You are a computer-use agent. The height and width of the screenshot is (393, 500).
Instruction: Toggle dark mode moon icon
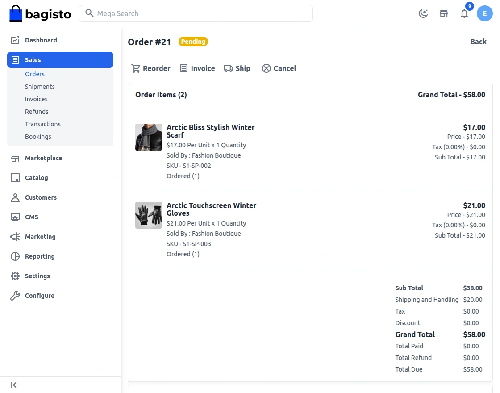pos(423,13)
